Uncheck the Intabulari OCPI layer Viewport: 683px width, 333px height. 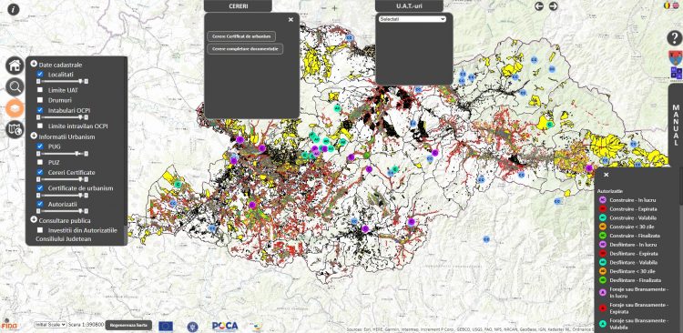(40, 110)
